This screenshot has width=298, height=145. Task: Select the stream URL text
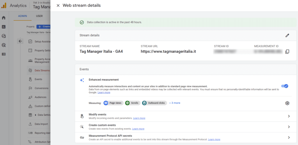tap(168, 51)
